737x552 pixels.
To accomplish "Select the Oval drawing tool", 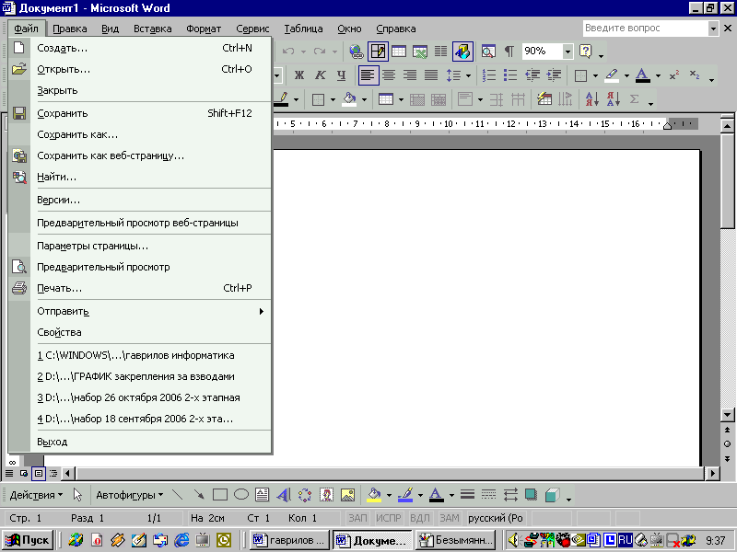I will pyautogui.click(x=241, y=495).
